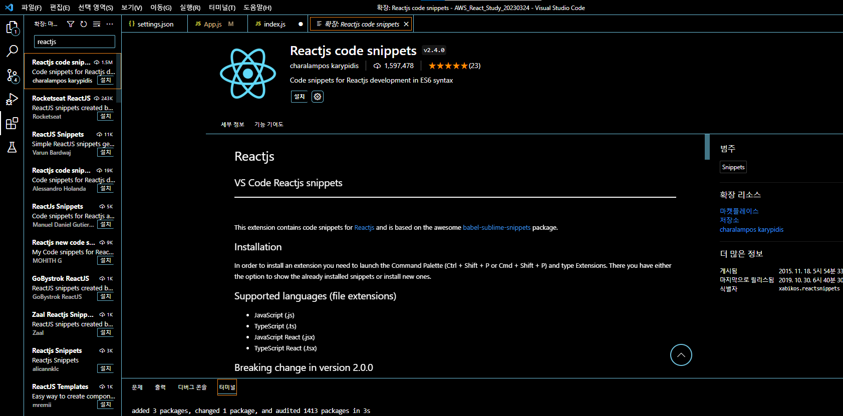Switch to the 디버그 콘솔 panel tab
The height and width of the screenshot is (416, 843).
click(192, 387)
